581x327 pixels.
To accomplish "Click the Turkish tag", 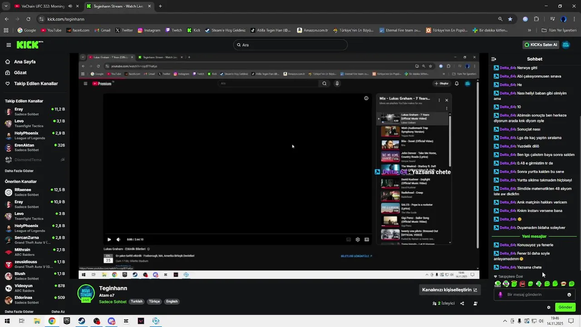I will point(137,302).
